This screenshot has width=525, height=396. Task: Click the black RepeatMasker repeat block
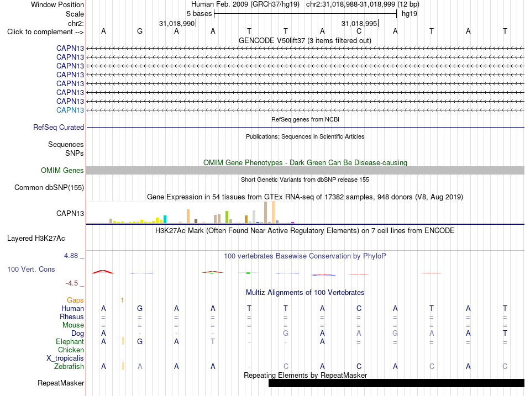(396, 383)
